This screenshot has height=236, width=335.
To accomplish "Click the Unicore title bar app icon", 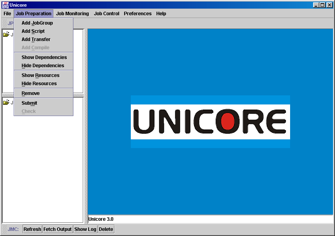I will (5, 5).
